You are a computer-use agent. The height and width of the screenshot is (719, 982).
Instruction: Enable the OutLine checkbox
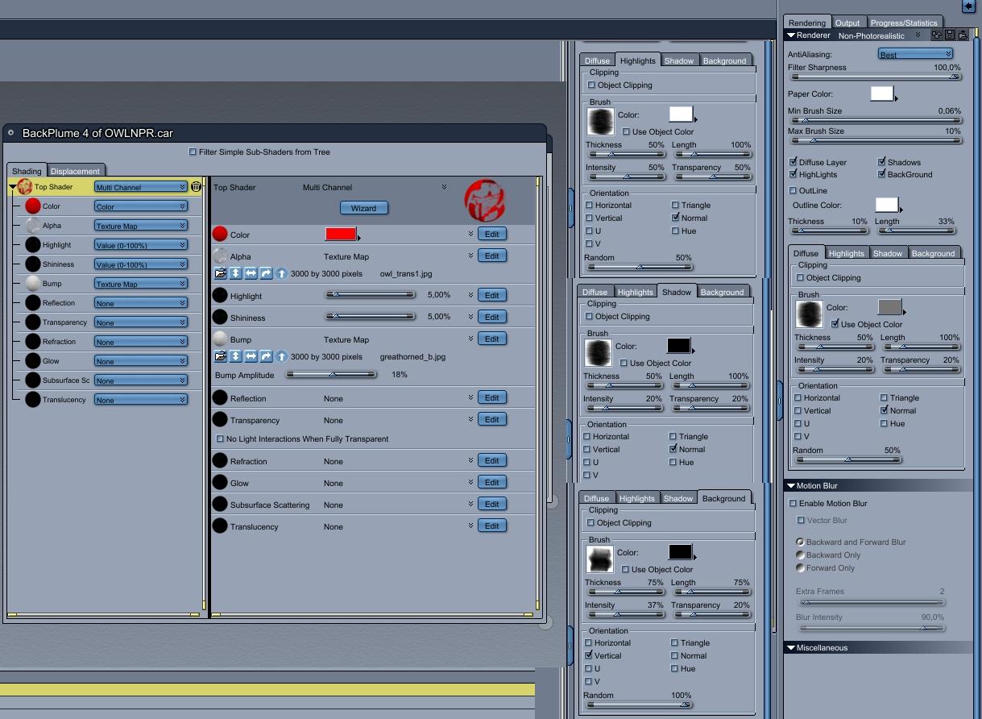click(x=793, y=191)
